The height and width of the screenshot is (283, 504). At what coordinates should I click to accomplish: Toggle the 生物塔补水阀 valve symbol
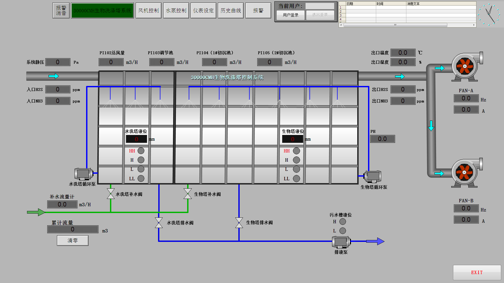coord(188,194)
